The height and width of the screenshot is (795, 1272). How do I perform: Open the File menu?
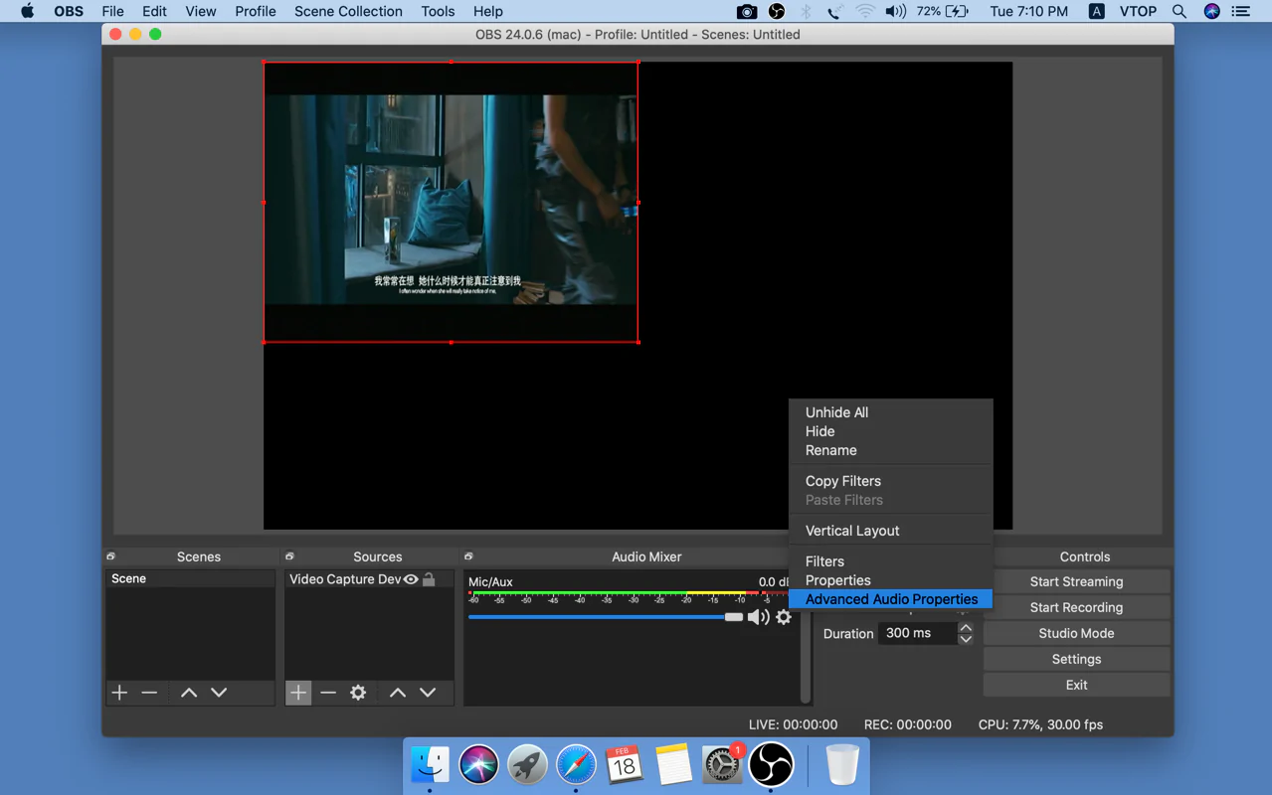coord(112,11)
